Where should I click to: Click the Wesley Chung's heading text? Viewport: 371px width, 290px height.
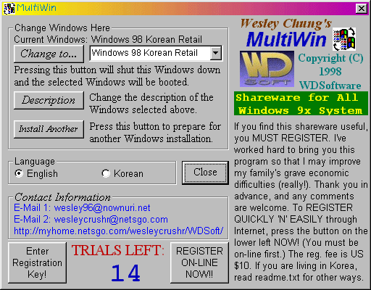click(x=286, y=24)
